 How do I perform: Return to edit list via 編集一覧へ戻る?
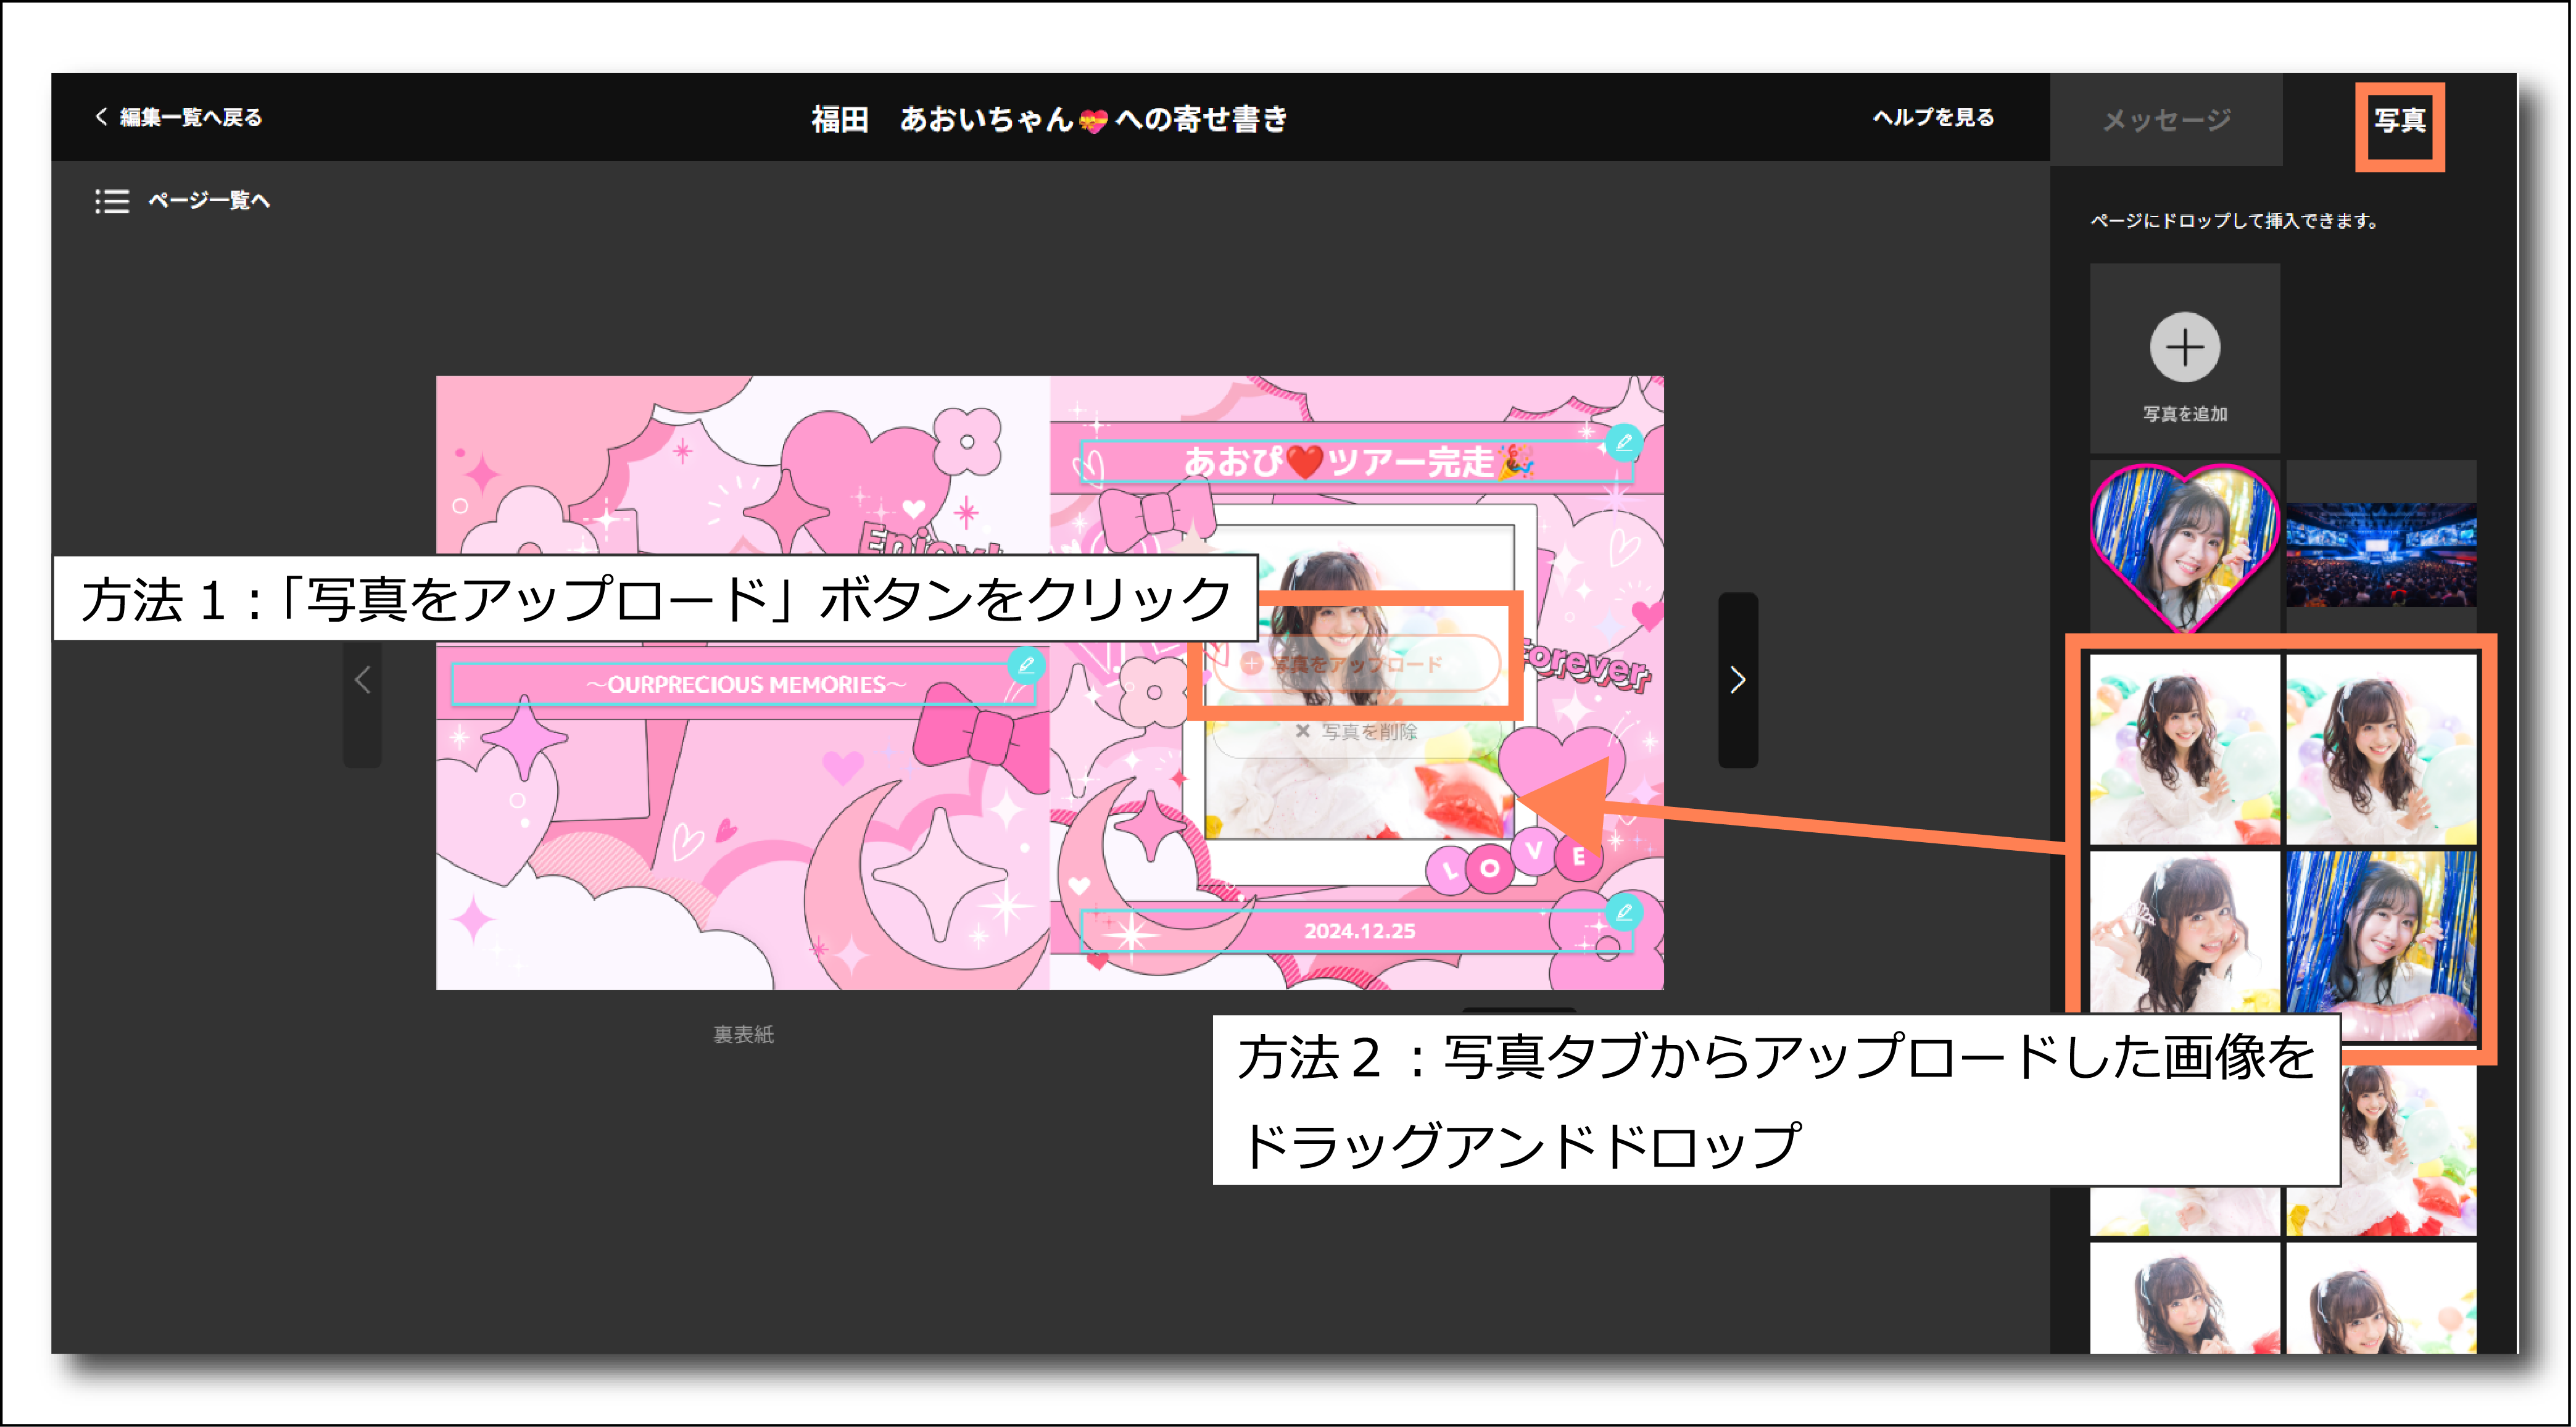tap(190, 117)
